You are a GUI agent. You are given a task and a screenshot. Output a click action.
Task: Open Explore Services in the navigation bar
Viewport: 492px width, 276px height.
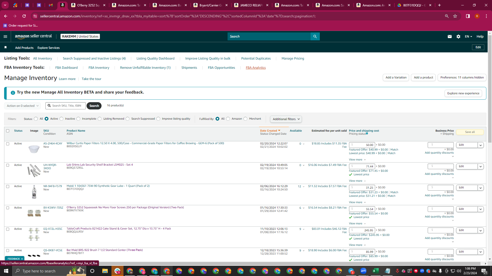click(48, 48)
